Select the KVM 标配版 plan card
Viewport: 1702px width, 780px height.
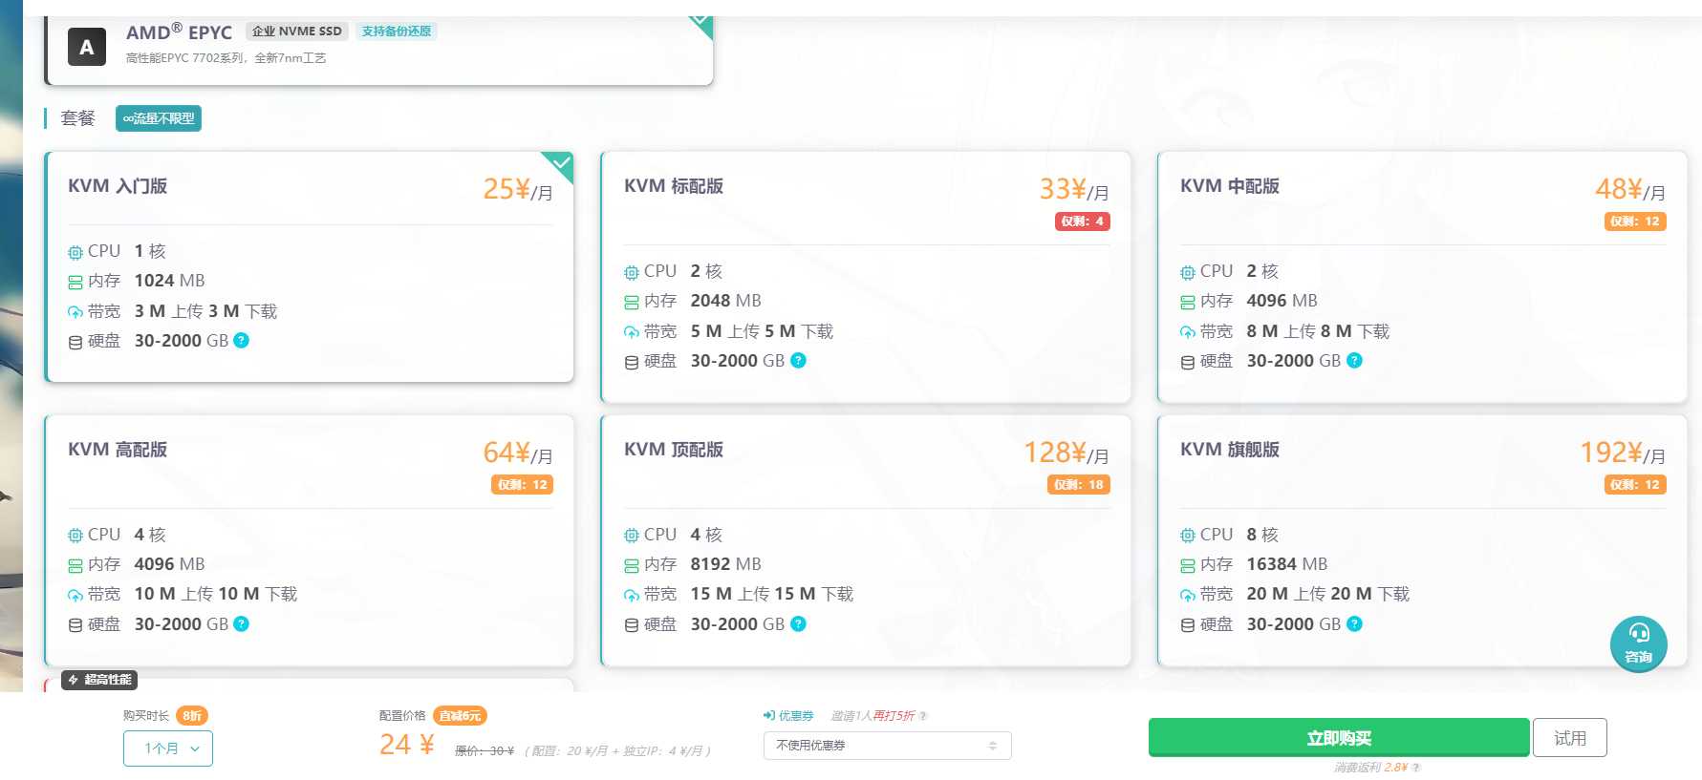pos(866,277)
